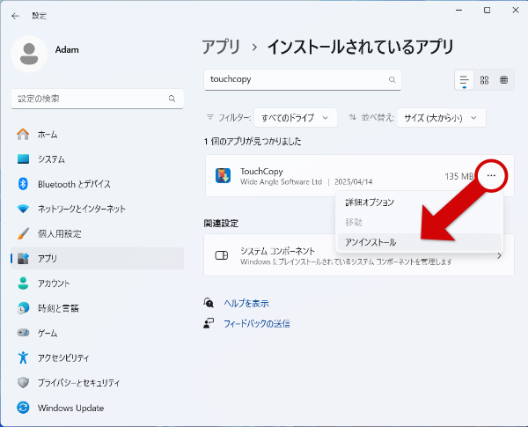Open the サイズ (大から小) sort dropdown
The width and height of the screenshot is (528, 427).
point(442,118)
